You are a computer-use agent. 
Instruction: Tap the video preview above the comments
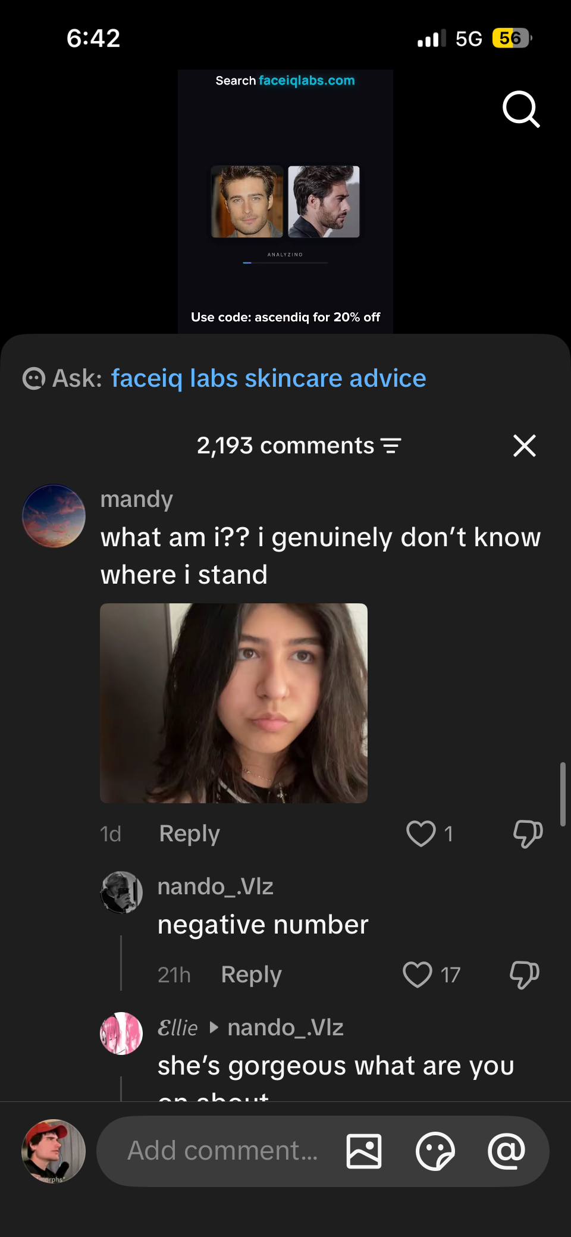click(285, 201)
